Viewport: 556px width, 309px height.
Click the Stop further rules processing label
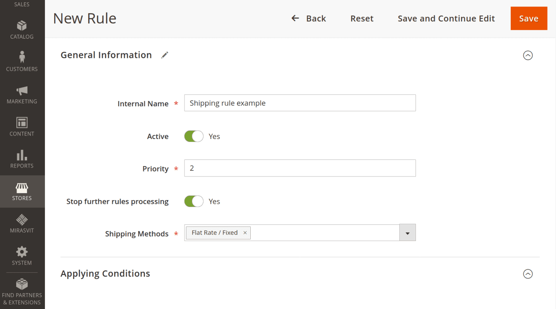pos(118,201)
